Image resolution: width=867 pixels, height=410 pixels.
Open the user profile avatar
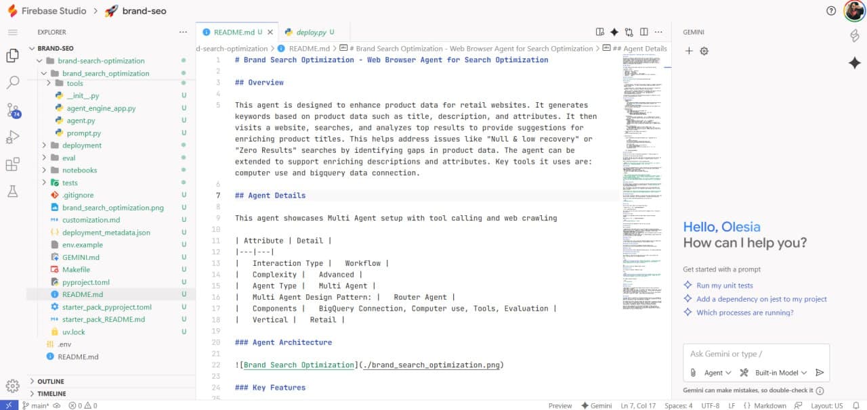853,11
